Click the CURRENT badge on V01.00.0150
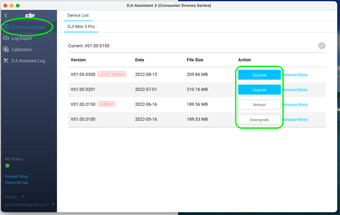This screenshot has width=340, height=215. pos(106,104)
